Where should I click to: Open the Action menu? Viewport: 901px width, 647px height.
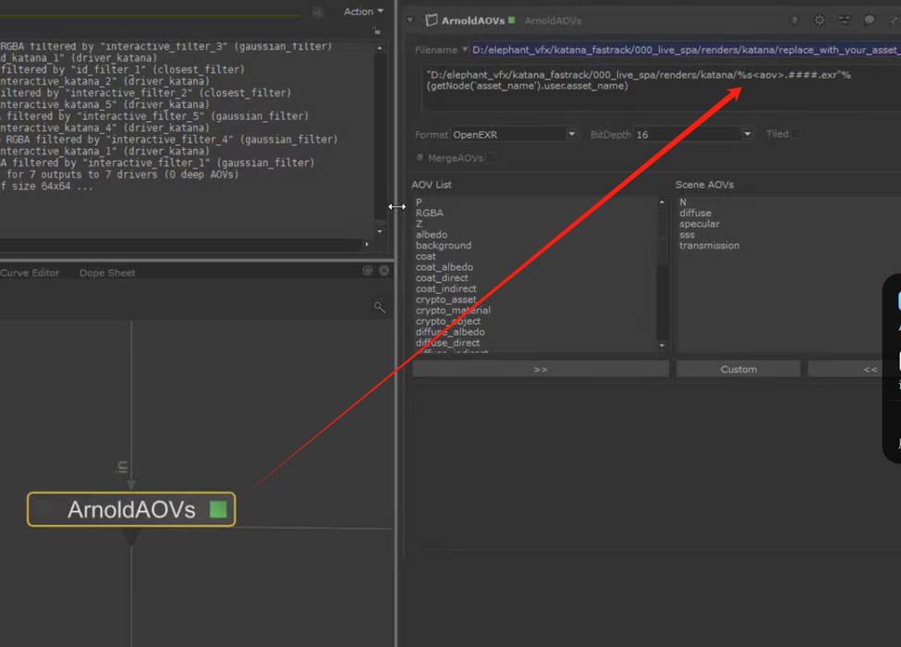pyautogui.click(x=363, y=11)
